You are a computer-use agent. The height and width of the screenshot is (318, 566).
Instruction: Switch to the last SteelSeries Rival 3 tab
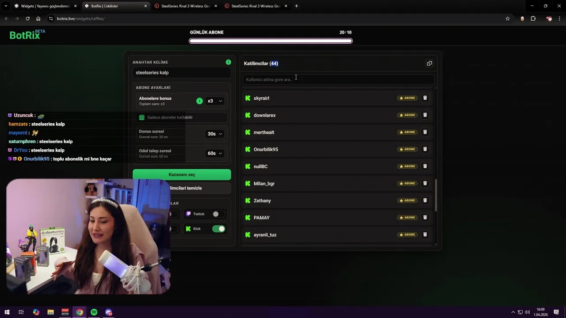(256, 6)
